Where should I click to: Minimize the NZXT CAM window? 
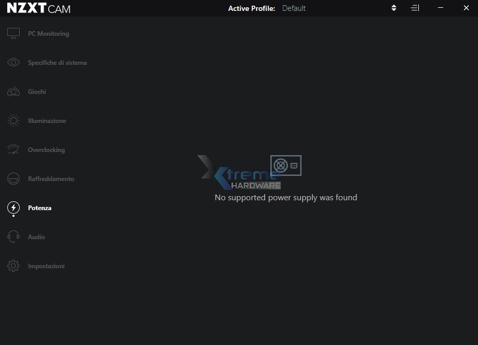coord(441,8)
